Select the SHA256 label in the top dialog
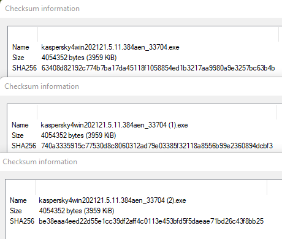Image resolution: width=282 pixels, height=239 pixels. (25, 68)
